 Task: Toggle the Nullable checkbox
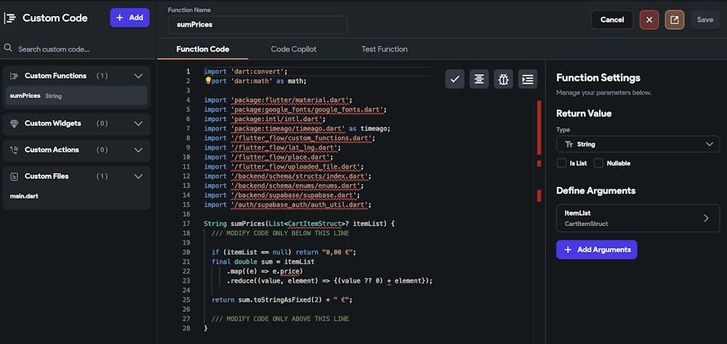click(x=599, y=164)
